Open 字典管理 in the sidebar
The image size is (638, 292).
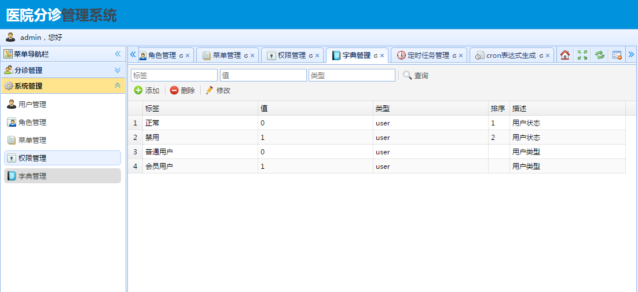pos(63,176)
